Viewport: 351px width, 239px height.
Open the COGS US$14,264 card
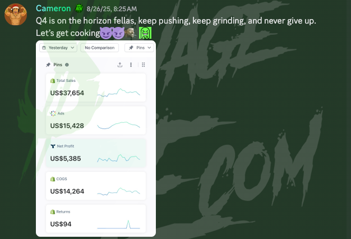tap(96, 185)
